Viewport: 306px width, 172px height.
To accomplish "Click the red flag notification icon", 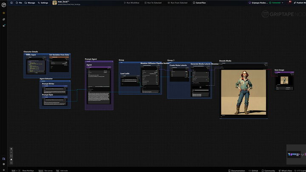I will coord(290,3).
